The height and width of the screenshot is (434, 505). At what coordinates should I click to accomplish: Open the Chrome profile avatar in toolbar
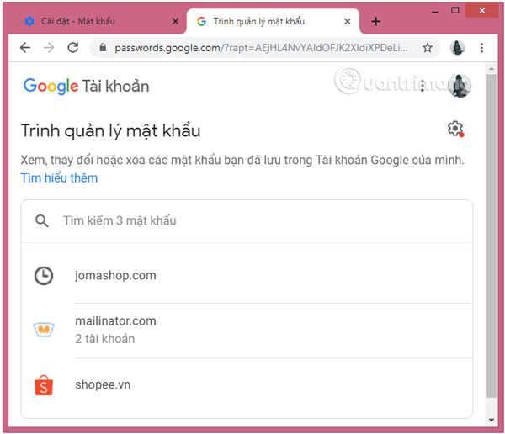click(x=457, y=48)
